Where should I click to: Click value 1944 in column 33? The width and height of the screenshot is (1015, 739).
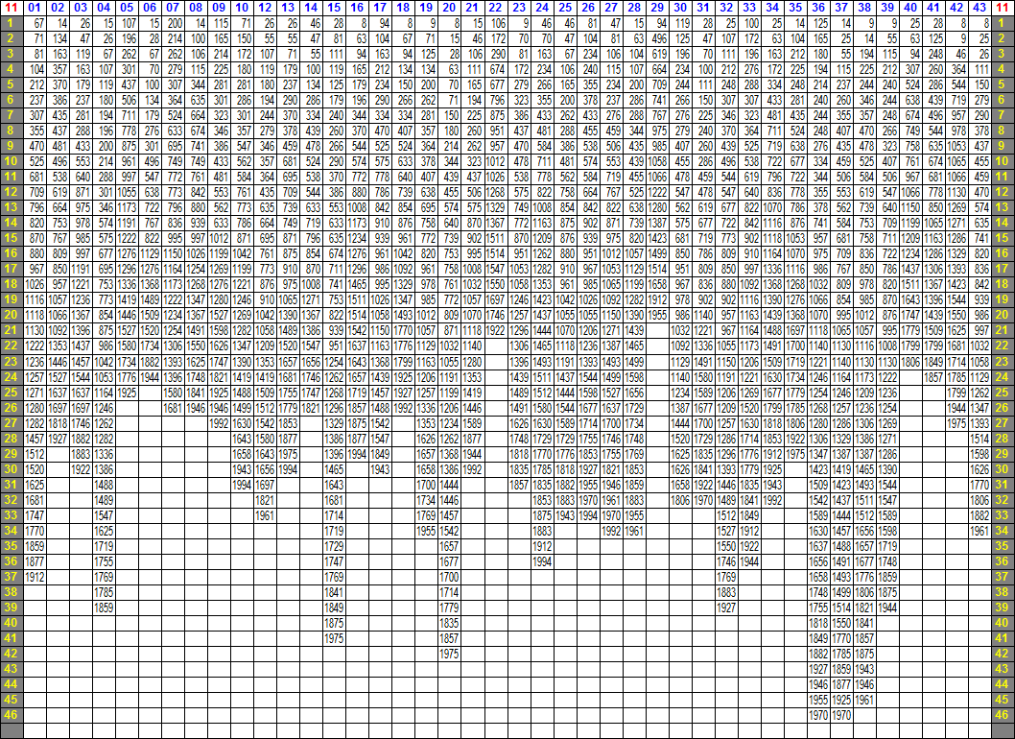pos(749,560)
